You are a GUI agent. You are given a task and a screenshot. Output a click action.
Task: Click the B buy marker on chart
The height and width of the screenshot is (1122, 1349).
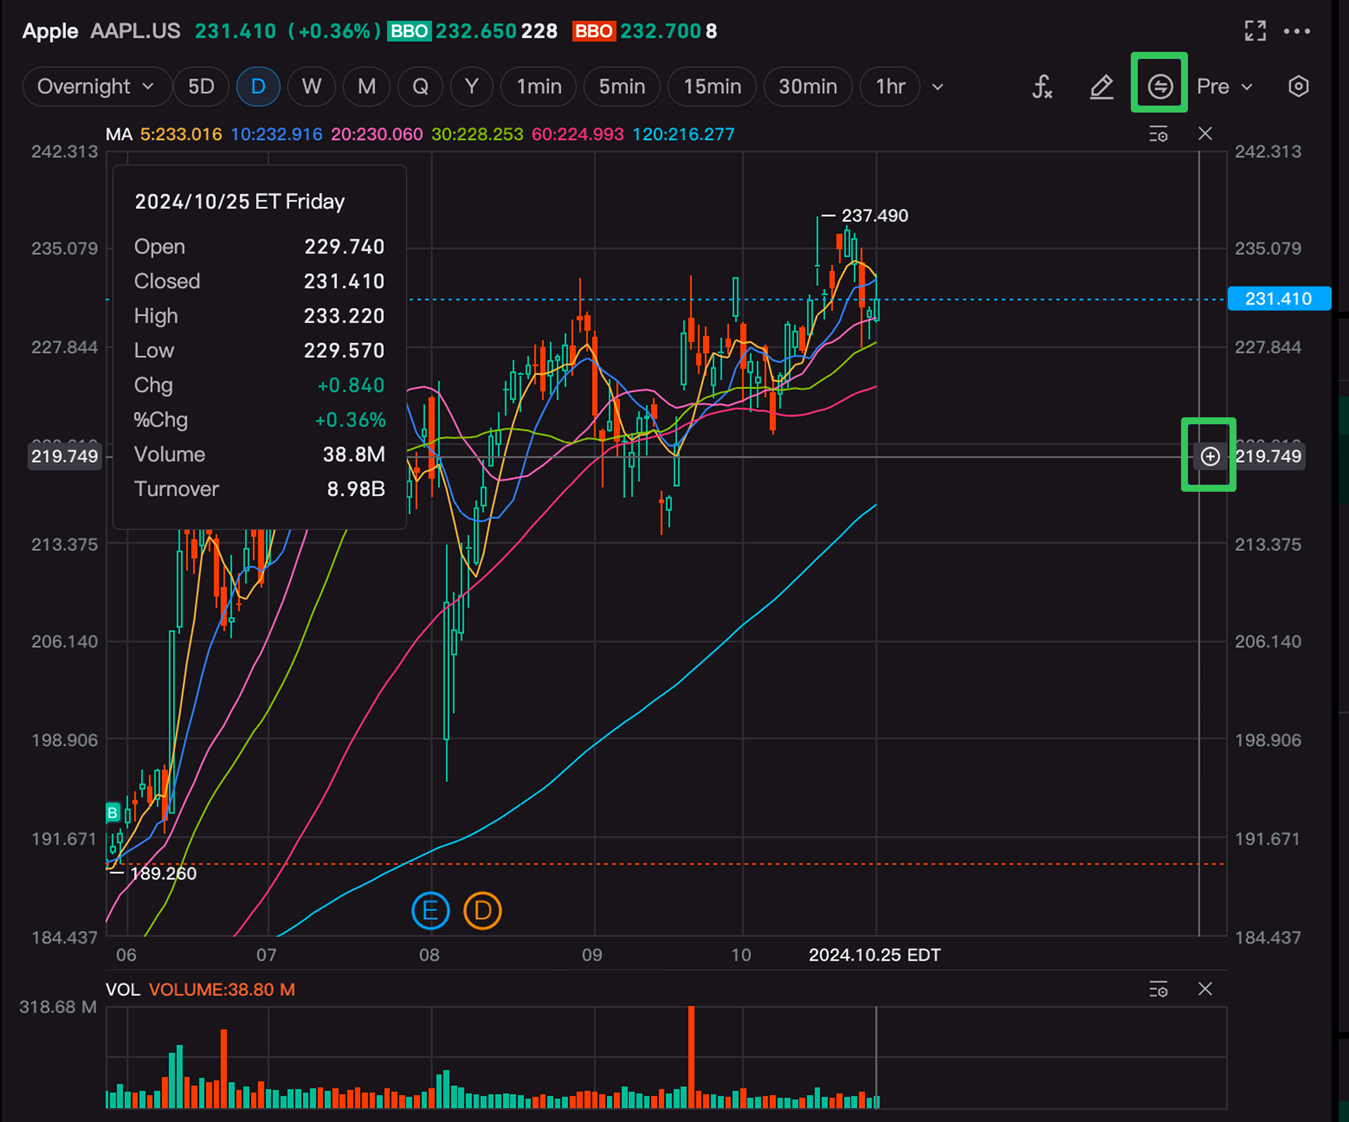pos(113,812)
